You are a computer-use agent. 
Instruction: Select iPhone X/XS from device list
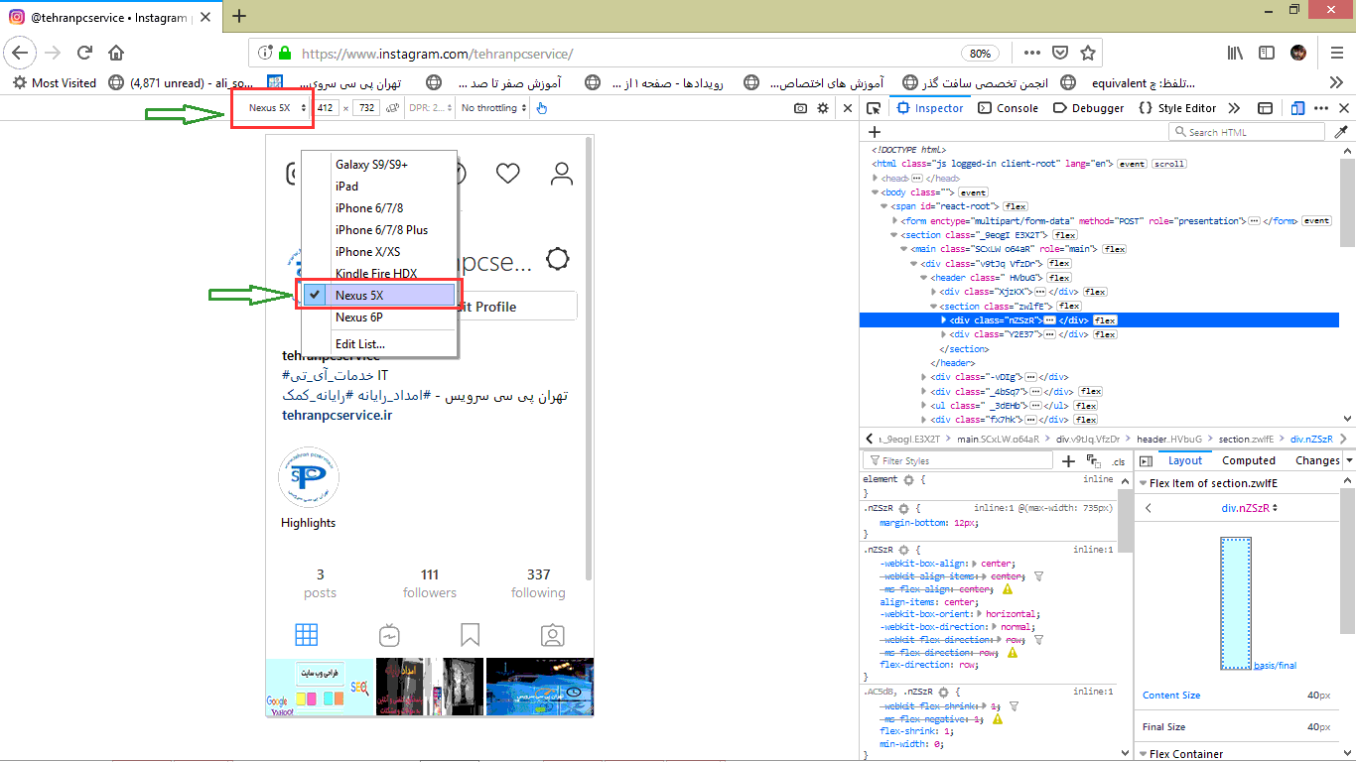click(x=367, y=252)
